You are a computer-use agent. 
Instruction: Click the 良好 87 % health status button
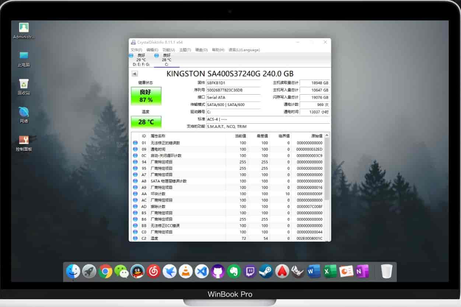146,96
